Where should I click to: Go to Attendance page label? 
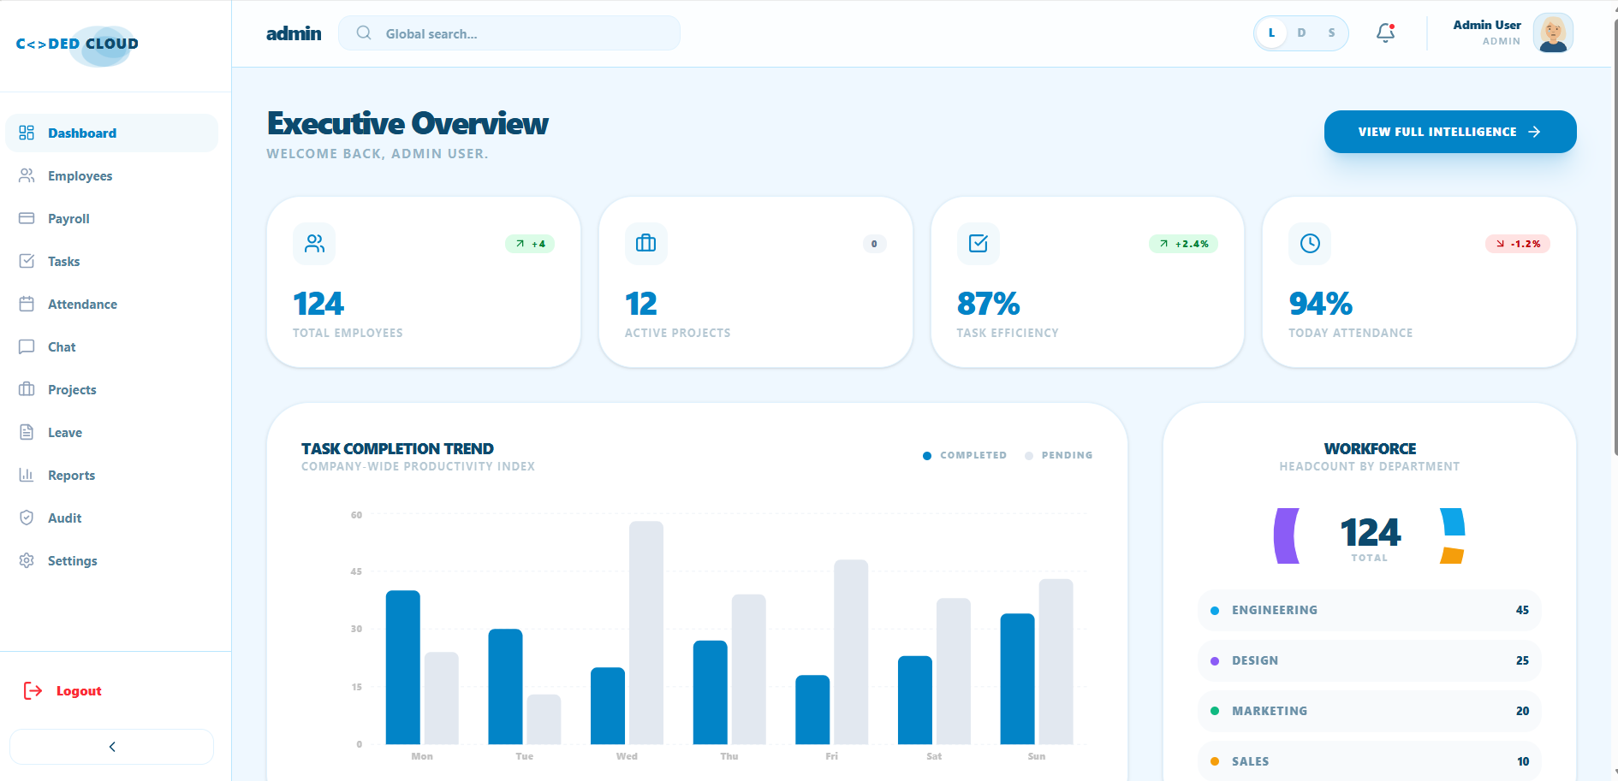(82, 304)
